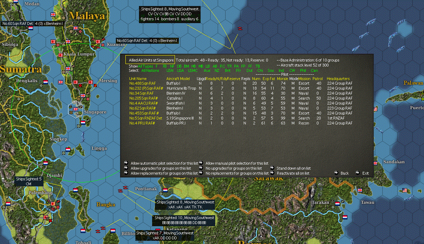Toggle the RC recon aircraft filter
The width and height of the screenshot is (424, 244).
pos(222,66)
